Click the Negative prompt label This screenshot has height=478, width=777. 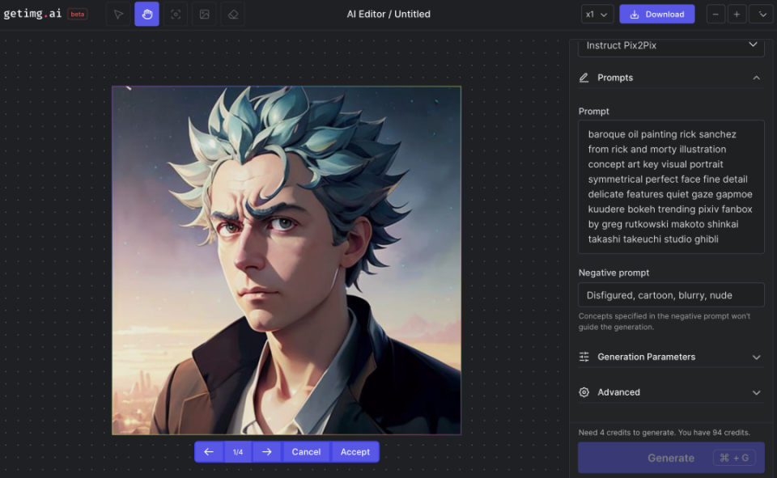click(614, 273)
